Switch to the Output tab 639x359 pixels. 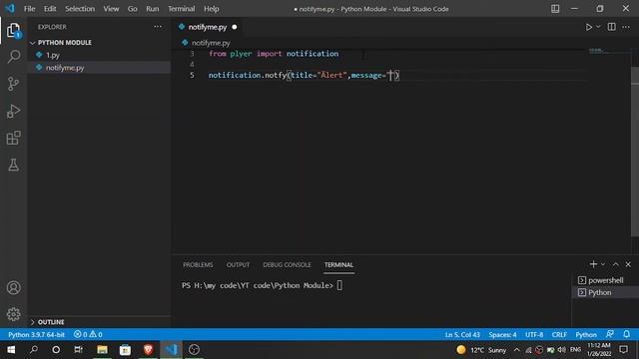click(238, 265)
